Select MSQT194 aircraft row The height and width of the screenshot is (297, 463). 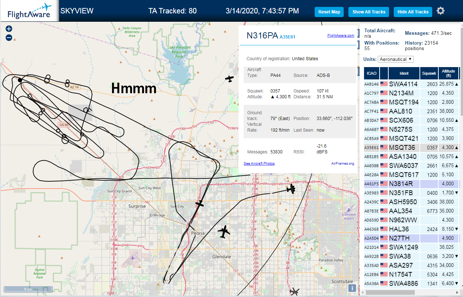(x=412, y=102)
